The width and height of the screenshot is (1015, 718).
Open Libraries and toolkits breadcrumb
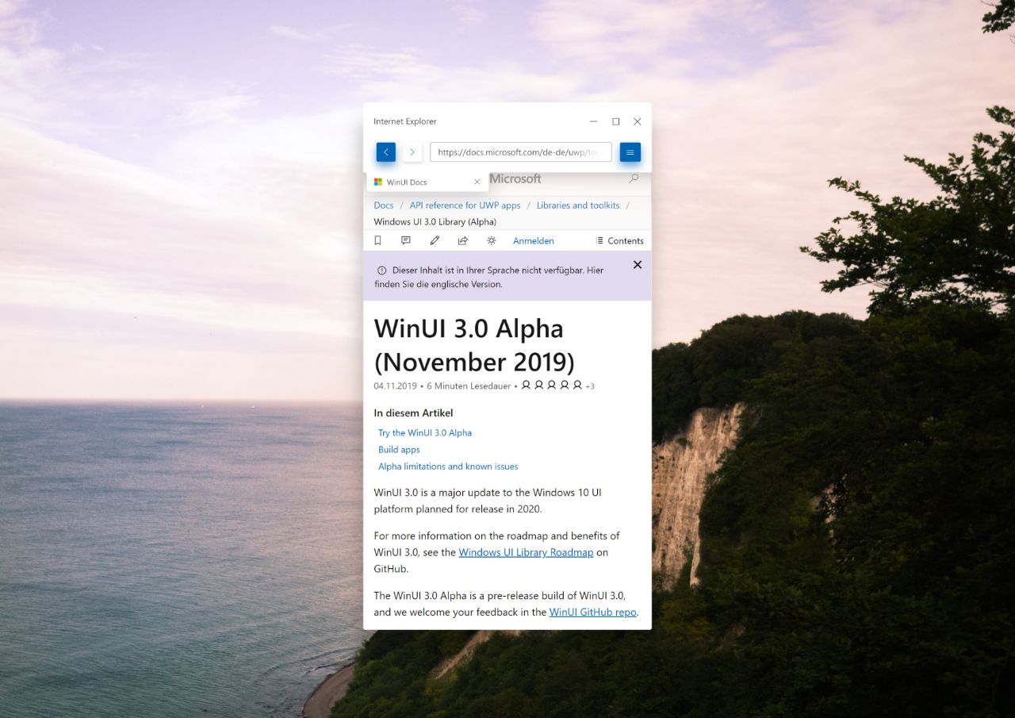pyautogui.click(x=578, y=205)
